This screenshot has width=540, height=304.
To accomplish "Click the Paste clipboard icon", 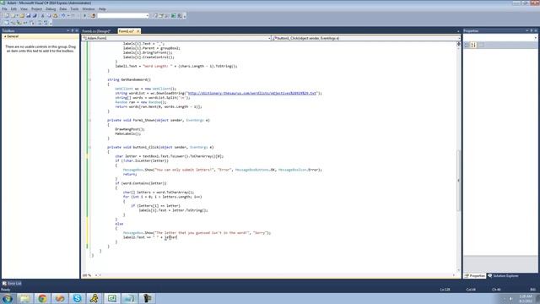I will coord(55,16).
